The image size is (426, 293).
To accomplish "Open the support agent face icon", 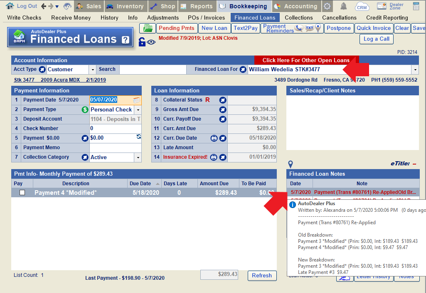I will [67, 6].
